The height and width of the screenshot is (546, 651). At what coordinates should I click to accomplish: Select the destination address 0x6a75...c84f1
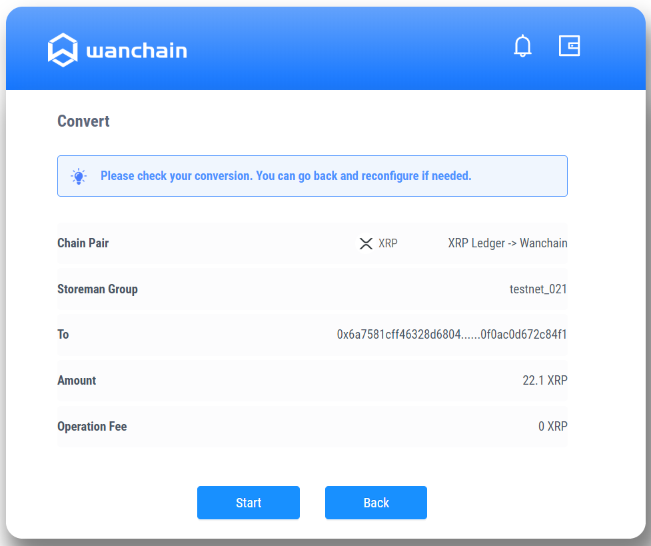click(x=452, y=335)
